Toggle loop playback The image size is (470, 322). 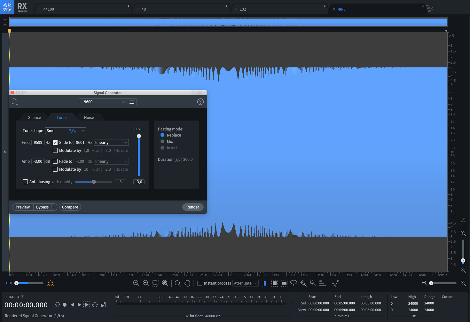pyautogui.click(x=95, y=305)
